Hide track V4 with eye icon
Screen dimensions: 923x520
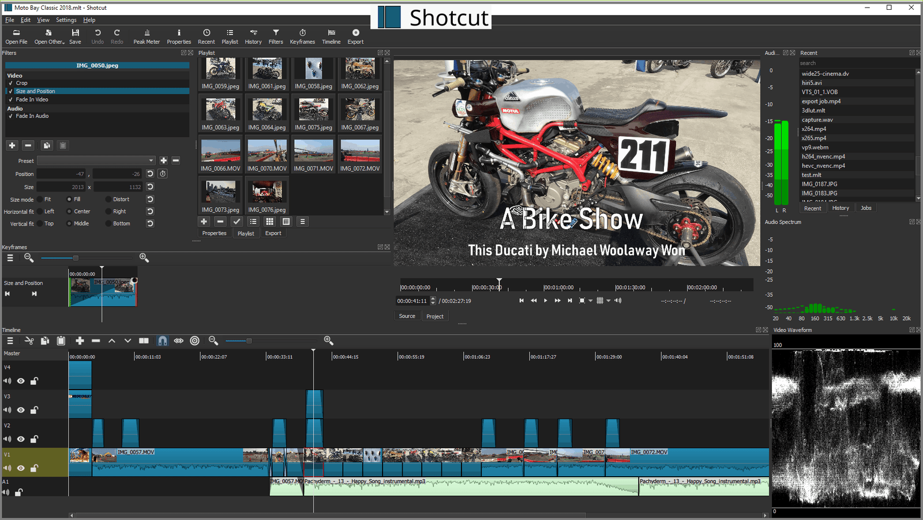21,381
